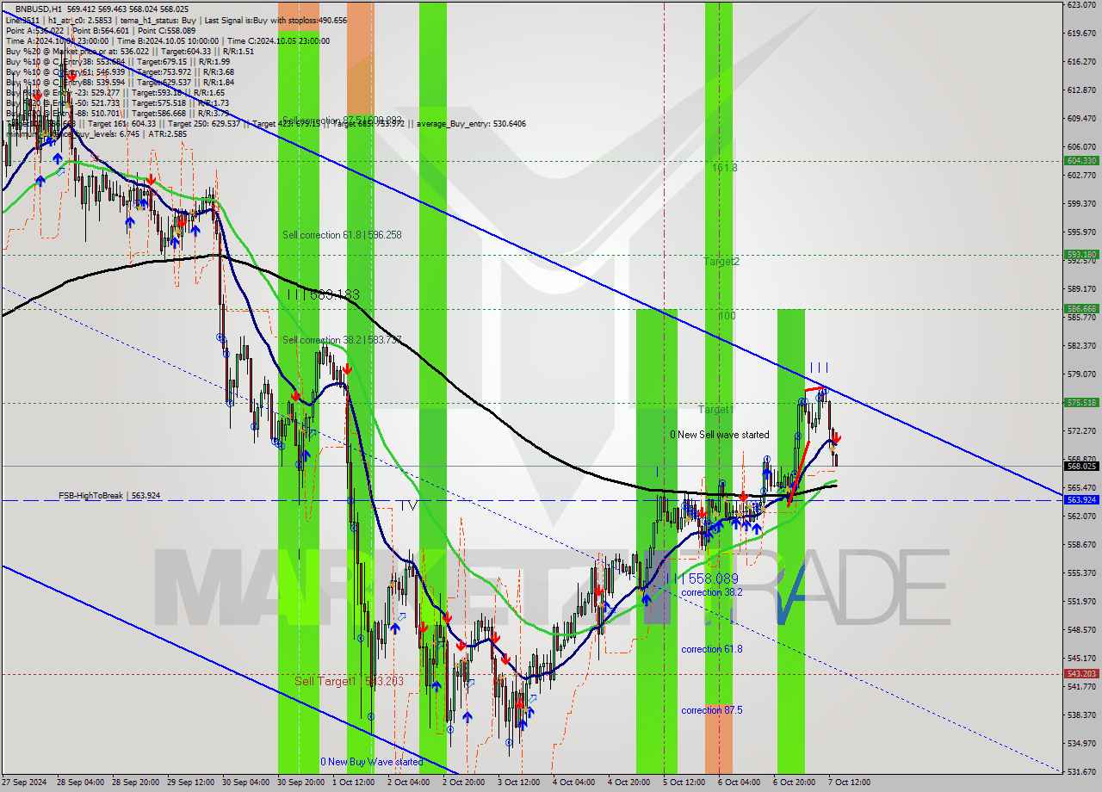Click the BNBUSD,H1 symbol title
The height and width of the screenshot is (792, 1102).
point(37,9)
